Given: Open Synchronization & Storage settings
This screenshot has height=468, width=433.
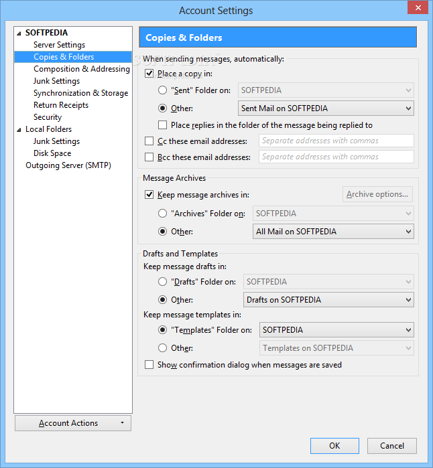Looking at the screenshot, I should (80, 93).
